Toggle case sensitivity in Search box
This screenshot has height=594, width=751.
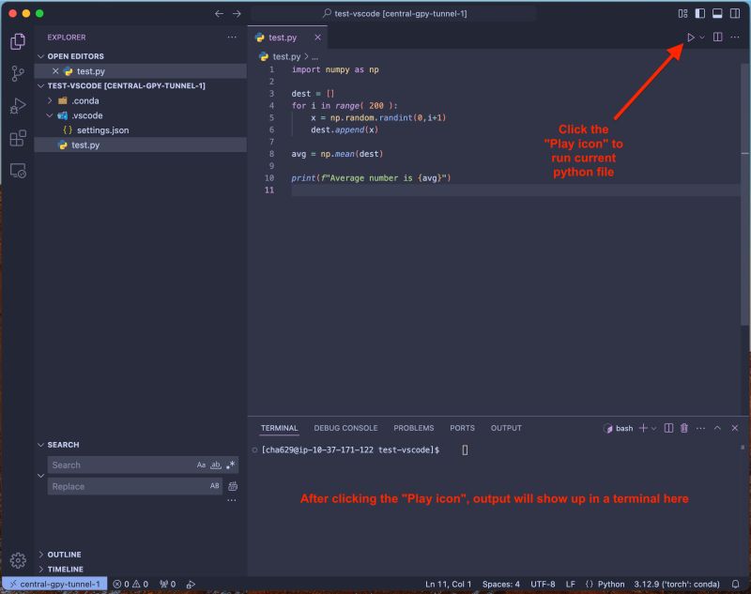(x=201, y=465)
